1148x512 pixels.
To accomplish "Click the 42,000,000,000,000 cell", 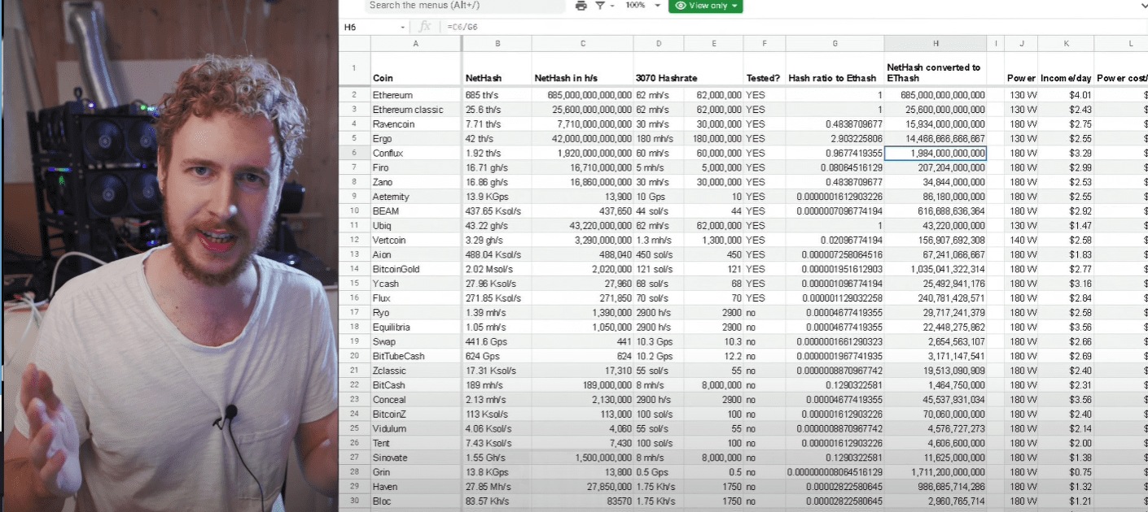I will (x=582, y=139).
